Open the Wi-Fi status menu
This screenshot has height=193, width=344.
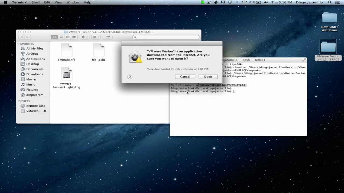click(244, 2)
